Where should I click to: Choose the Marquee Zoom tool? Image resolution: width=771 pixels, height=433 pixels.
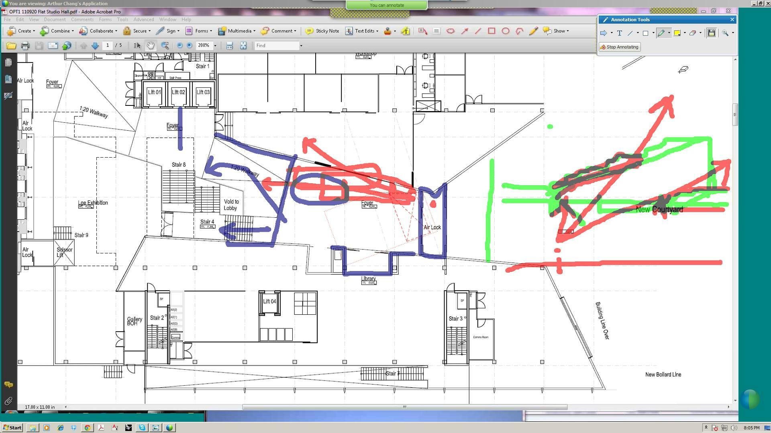point(165,46)
